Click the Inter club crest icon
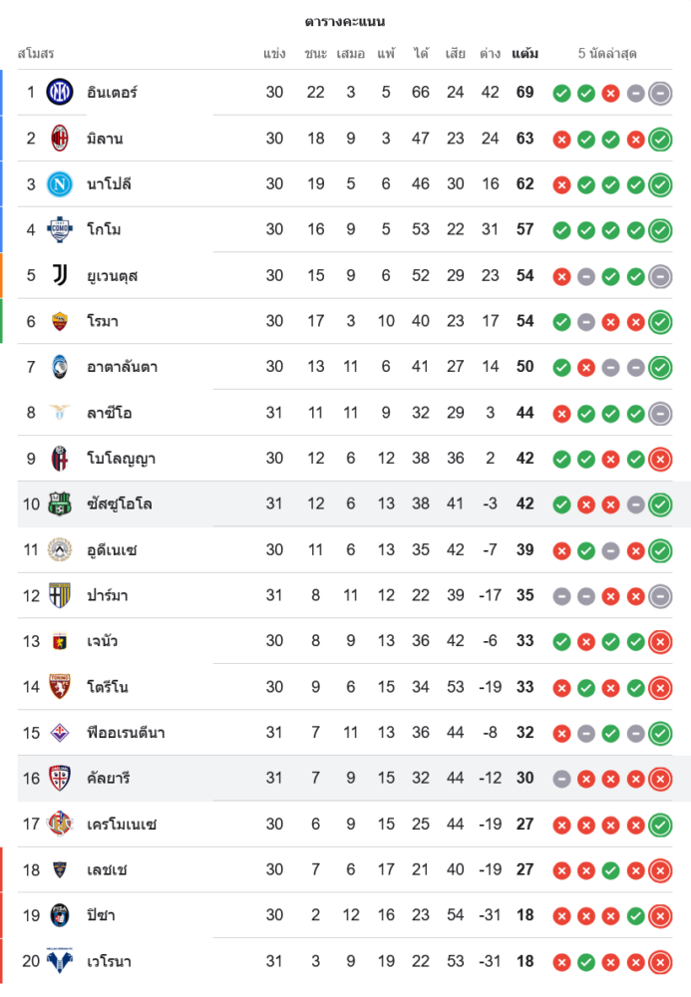 pos(60,93)
